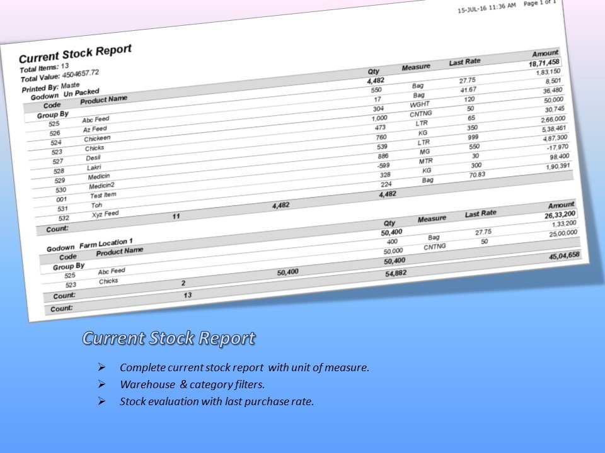605x453 pixels.
Task: Click the product name "Lakri"
Action: [94, 167]
